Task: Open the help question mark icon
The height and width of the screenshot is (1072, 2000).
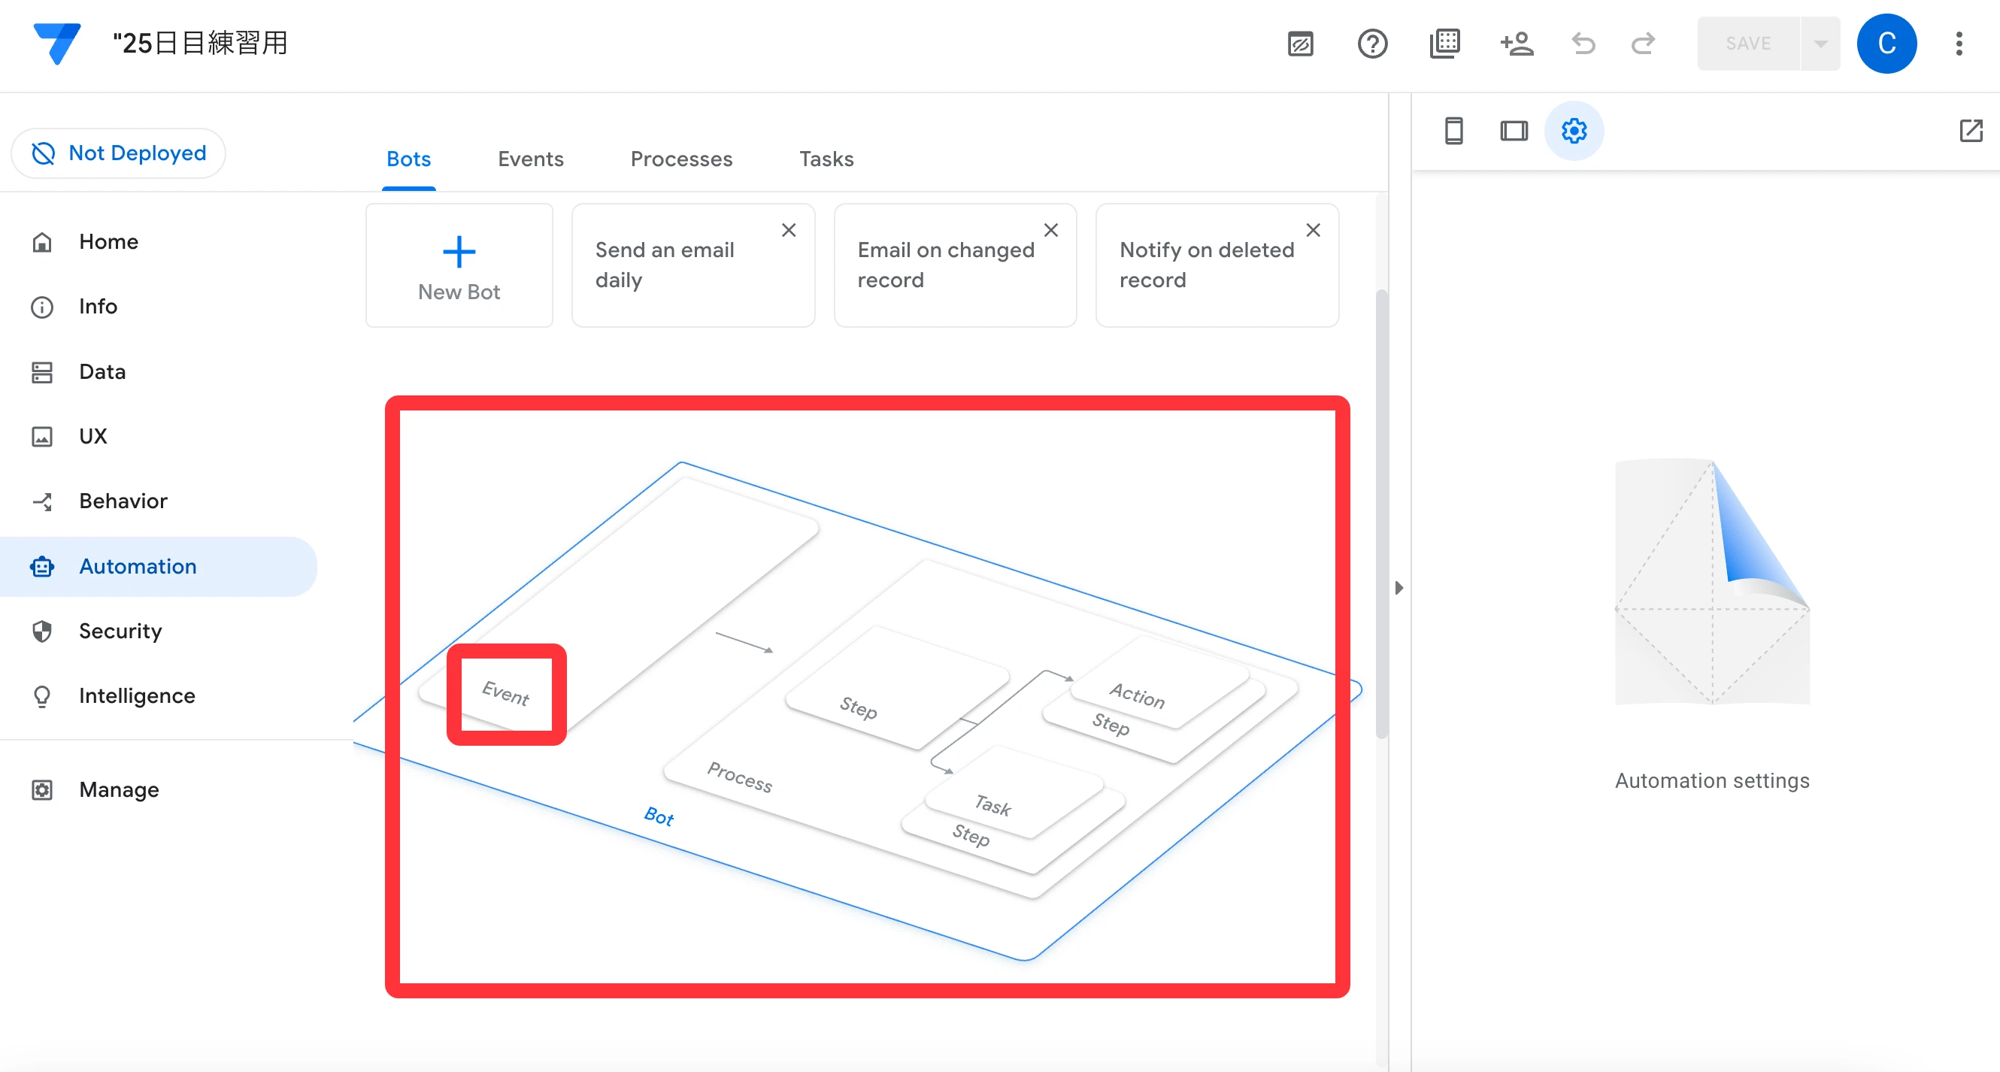Action: 1372,44
